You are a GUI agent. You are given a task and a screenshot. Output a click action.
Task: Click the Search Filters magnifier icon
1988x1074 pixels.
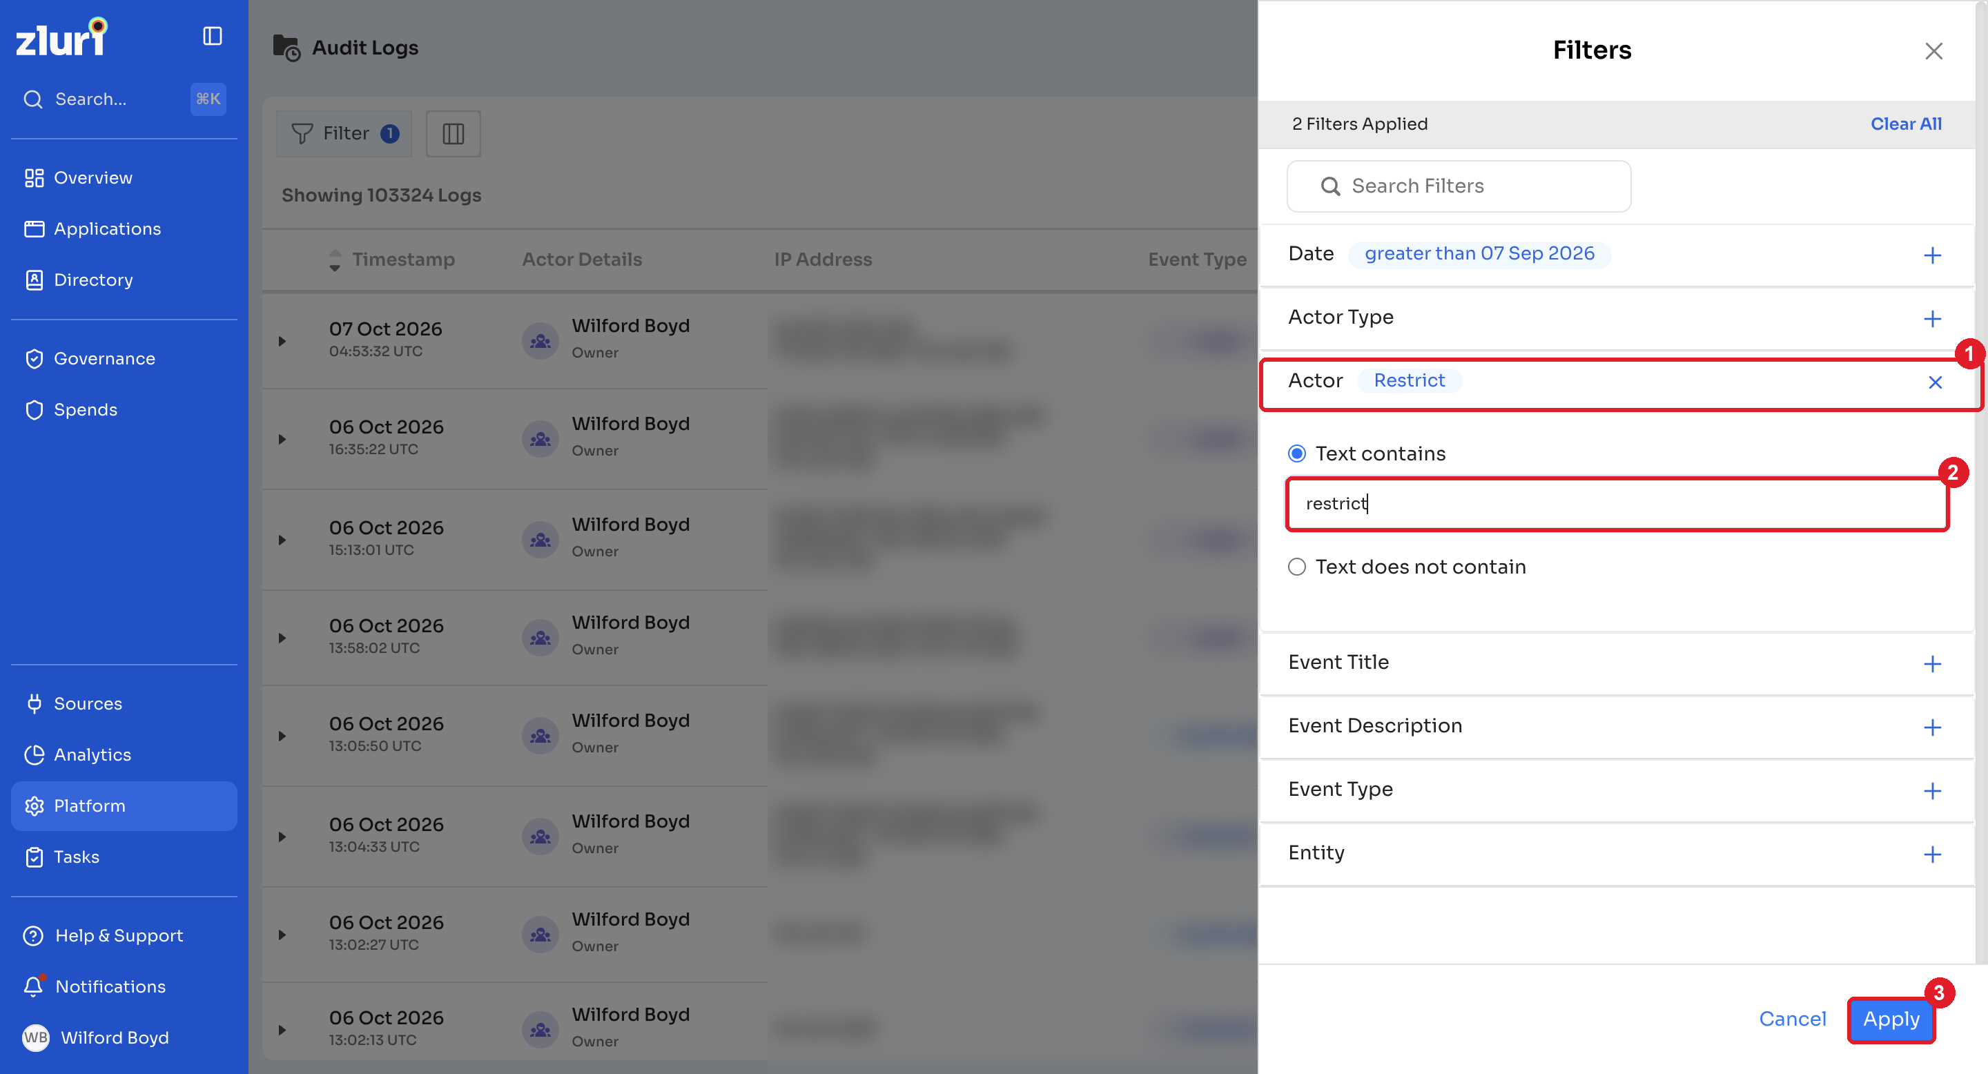tap(1330, 186)
